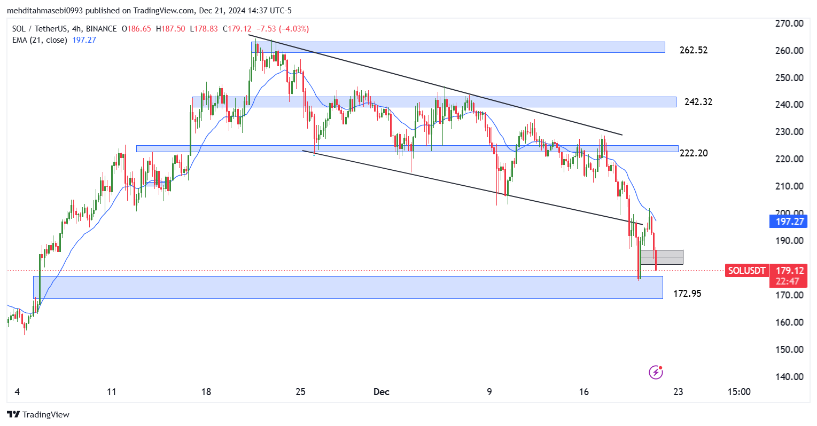Click the 140.00 price axis label
The width and height of the screenshot is (817, 426).
(x=789, y=377)
